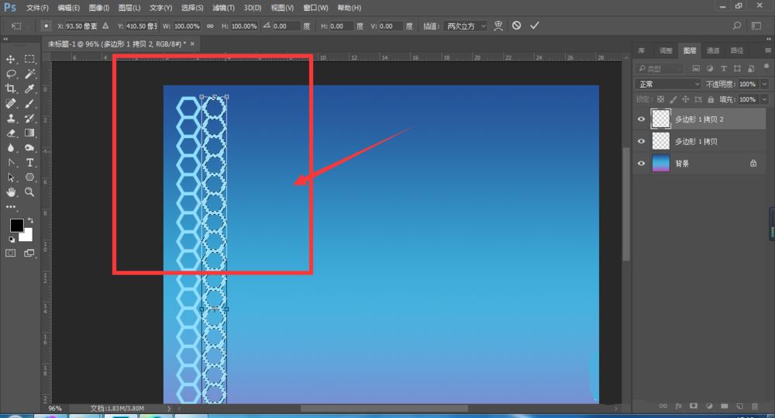Toggle Quick Mask mode
Viewport: 775px width, 418px height.
coord(10,254)
